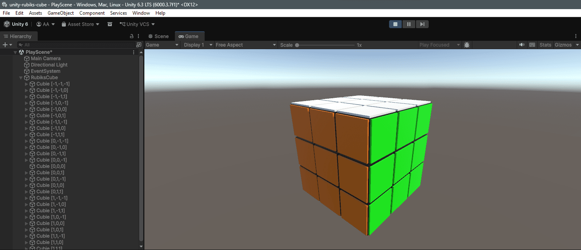This screenshot has height=250, width=581.
Task: Open the on-screen keyboard icon in Game toolbar
Action: click(x=532, y=44)
